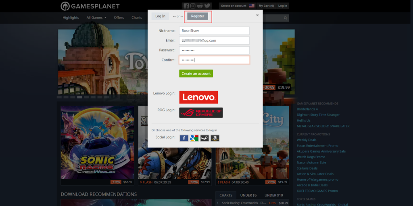This screenshot has height=206, width=413.
Task: Open the Instagram icon in header
Action: click(x=193, y=6)
